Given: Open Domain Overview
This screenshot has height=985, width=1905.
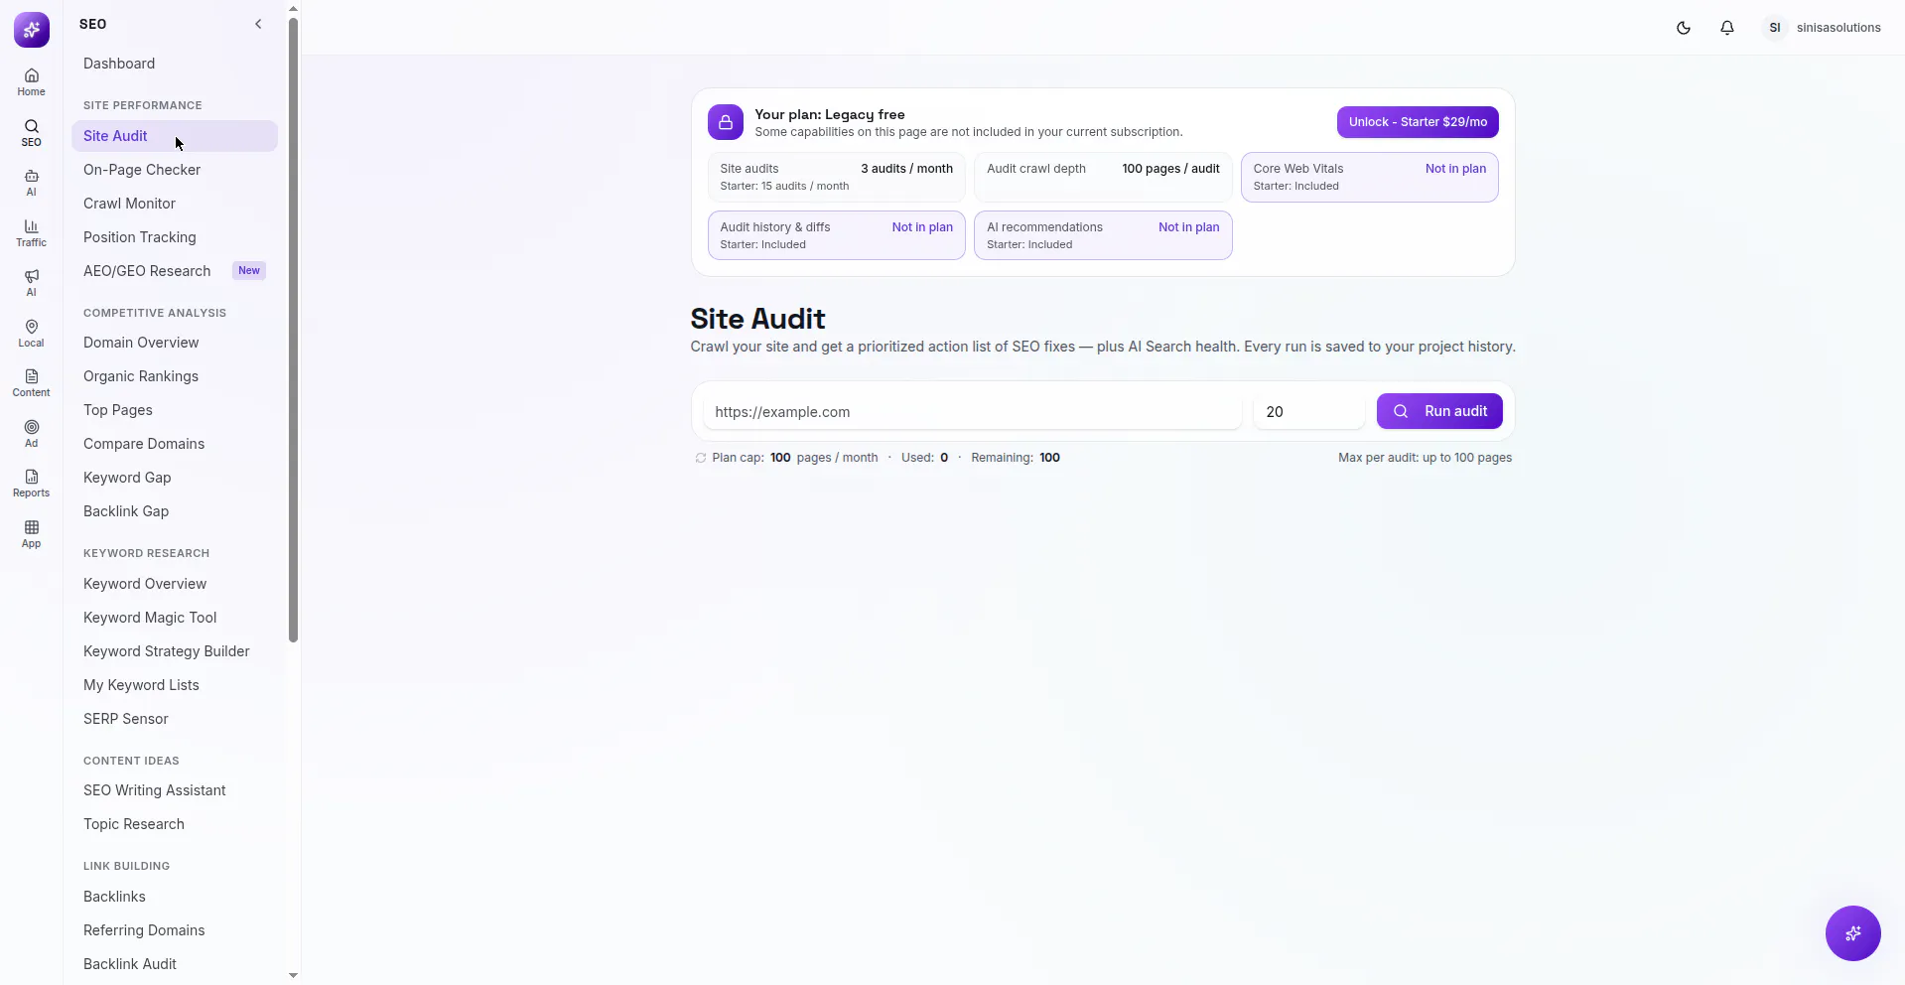Looking at the screenshot, I should click(x=175, y=343).
